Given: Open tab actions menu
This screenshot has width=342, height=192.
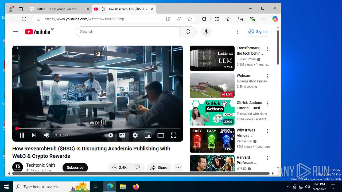Looking at the screenshot, I should [21, 9].
